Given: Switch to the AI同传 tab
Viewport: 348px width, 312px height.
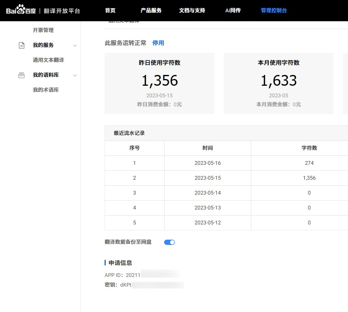Looking at the screenshot, I should (233, 10).
